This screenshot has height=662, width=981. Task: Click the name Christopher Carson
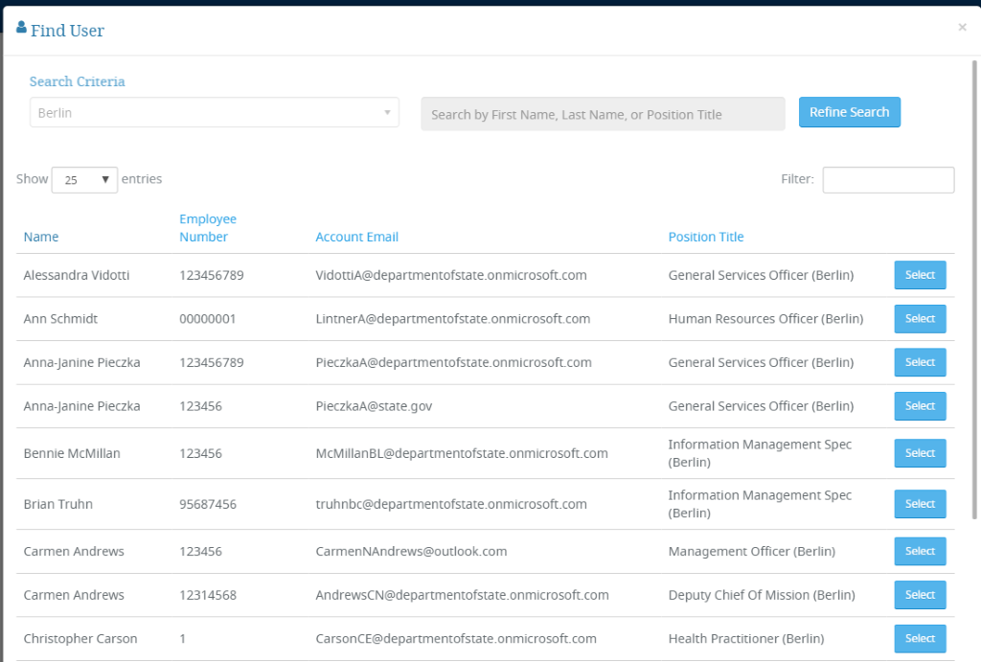[x=80, y=639]
